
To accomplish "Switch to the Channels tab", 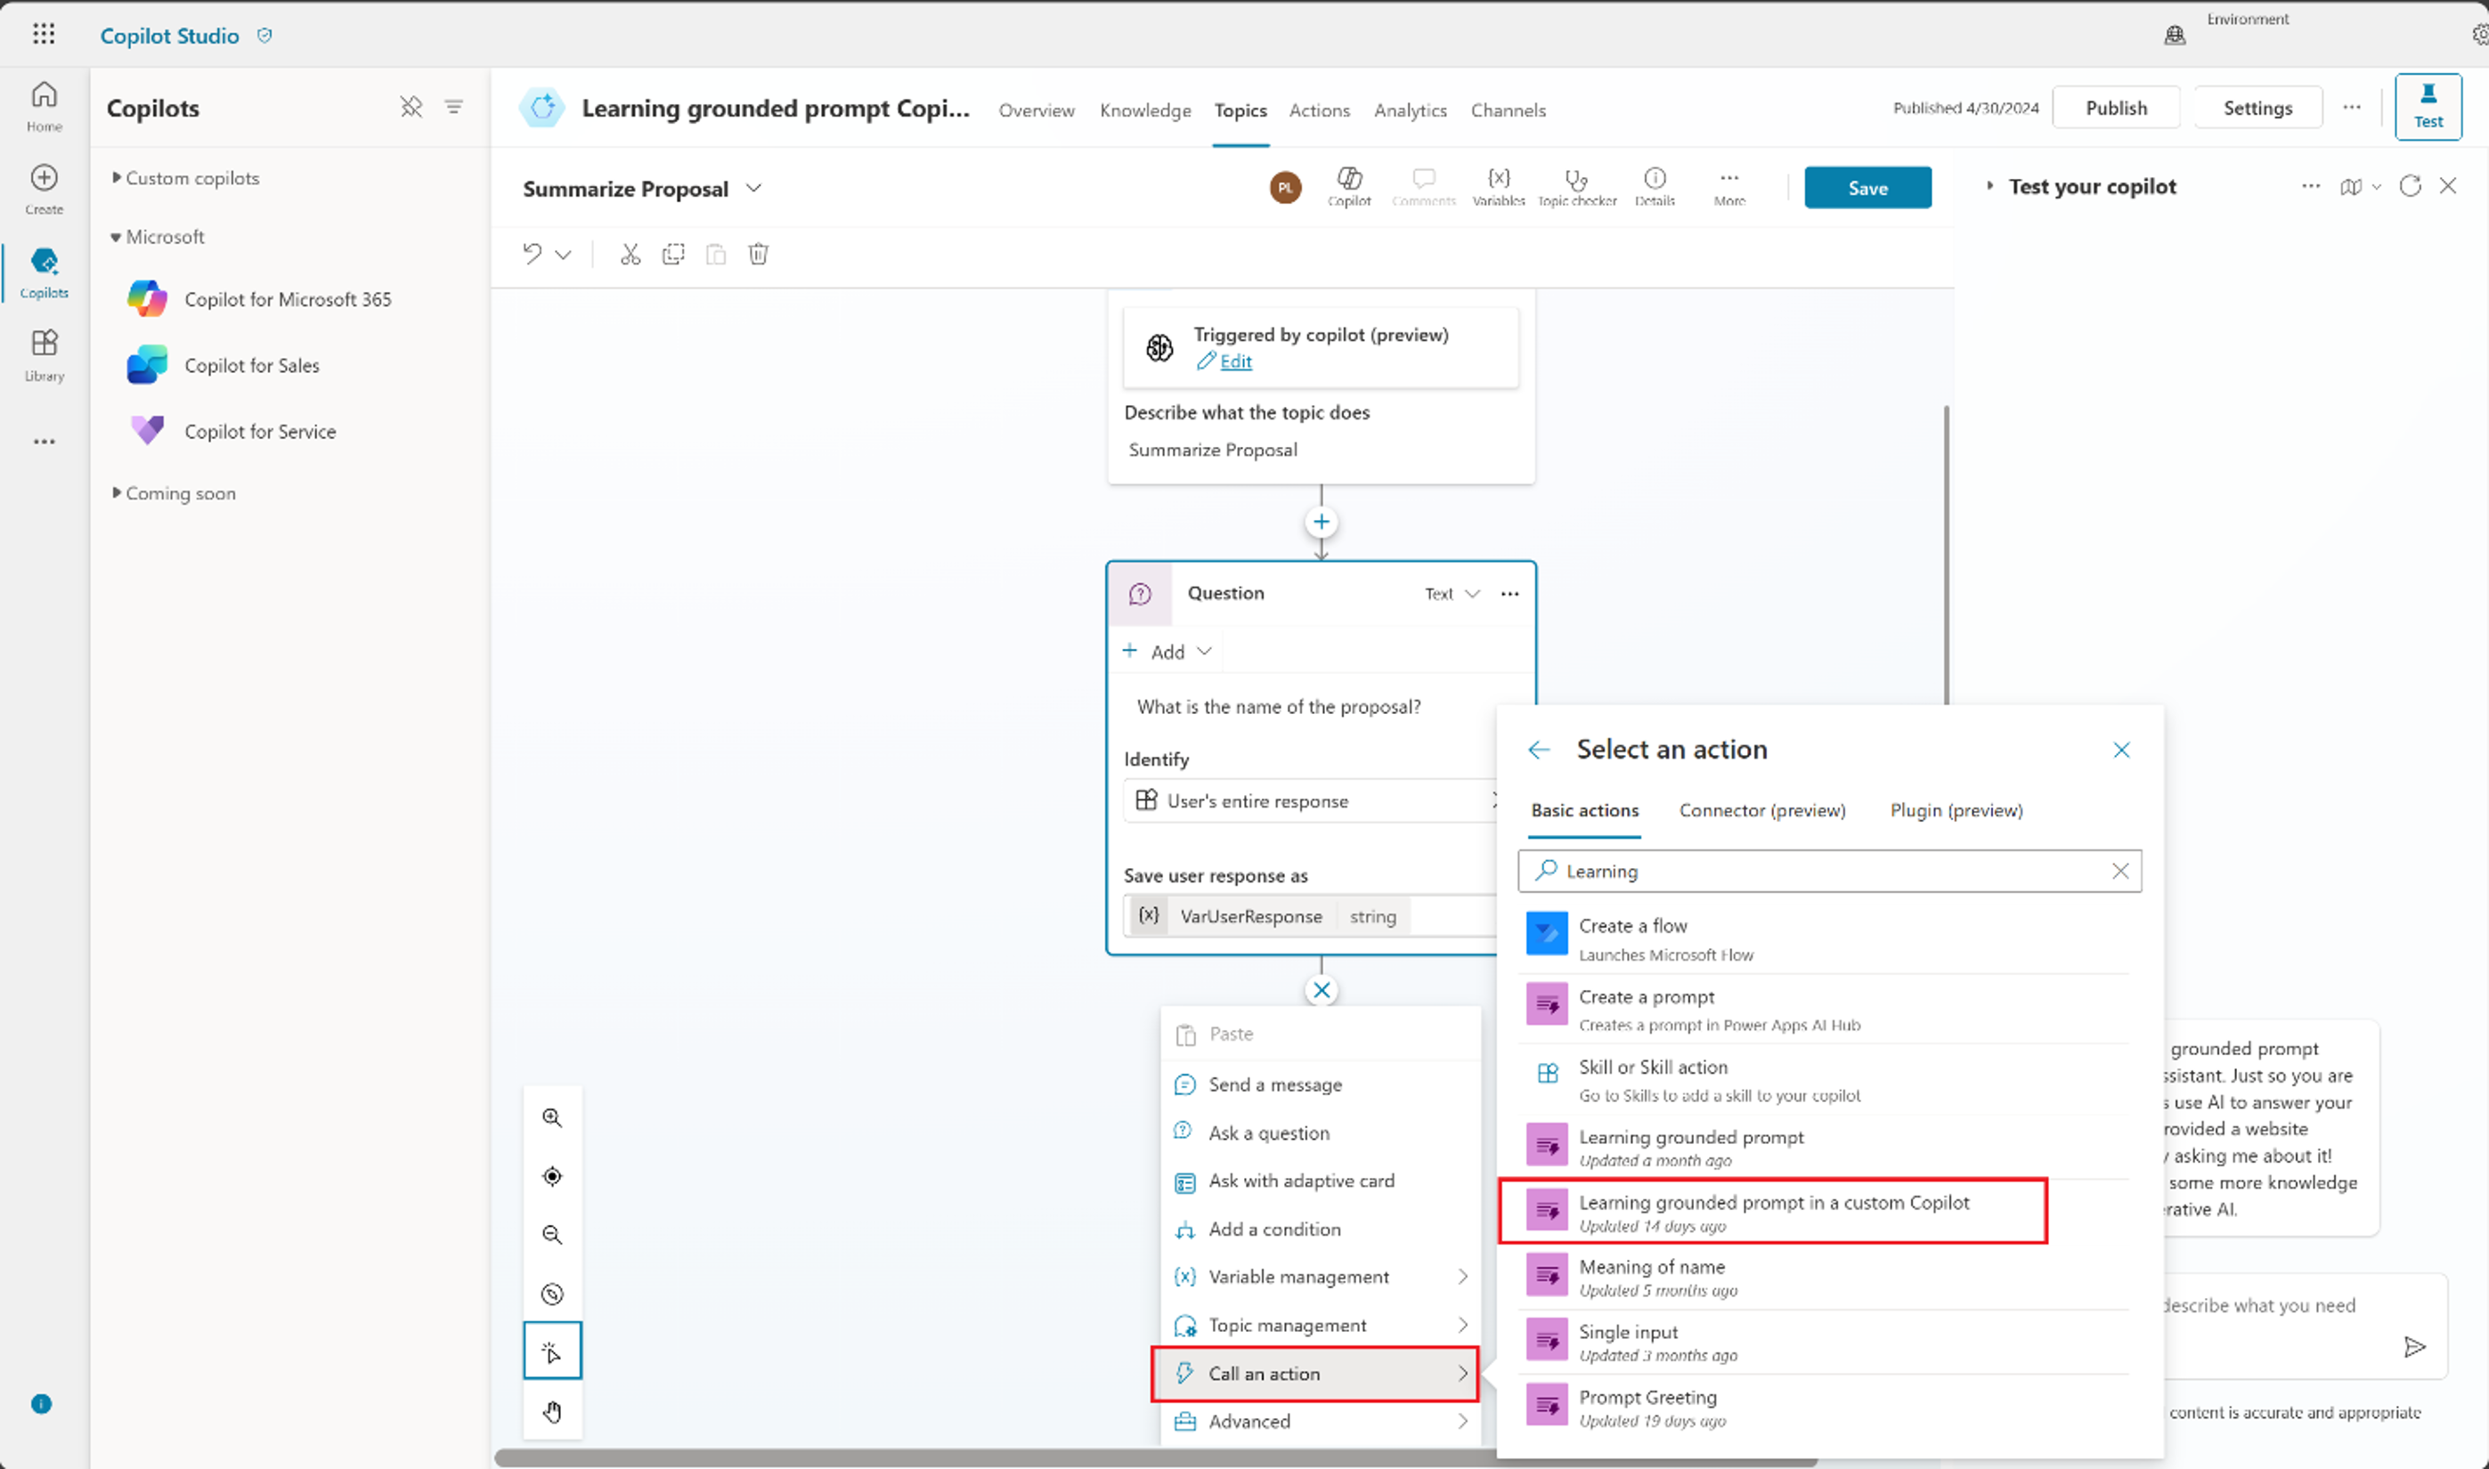I will coord(1508,110).
